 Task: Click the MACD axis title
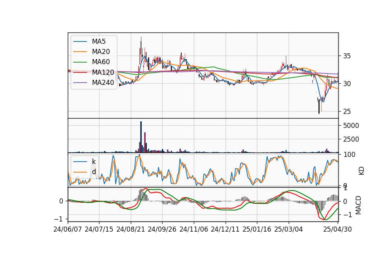(x=358, y=205)
